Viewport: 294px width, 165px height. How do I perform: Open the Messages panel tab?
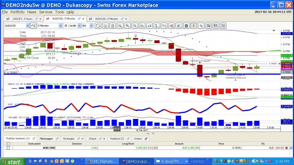[x=46, y=139]
